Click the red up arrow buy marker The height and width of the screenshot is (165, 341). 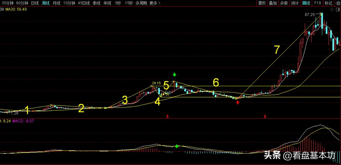[x=238, y=102]
